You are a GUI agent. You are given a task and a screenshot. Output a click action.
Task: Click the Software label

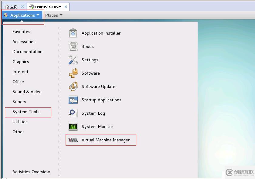90,73
